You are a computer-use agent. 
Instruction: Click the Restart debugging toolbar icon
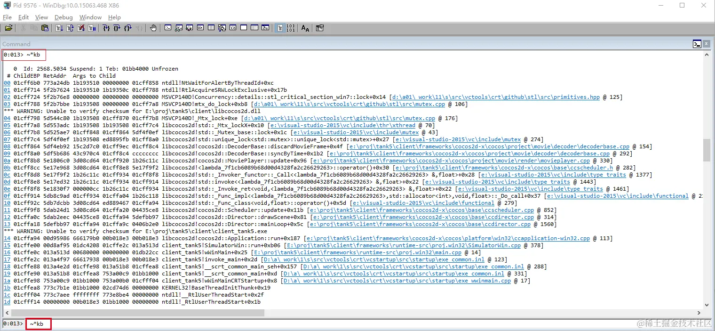coord(70,28)
